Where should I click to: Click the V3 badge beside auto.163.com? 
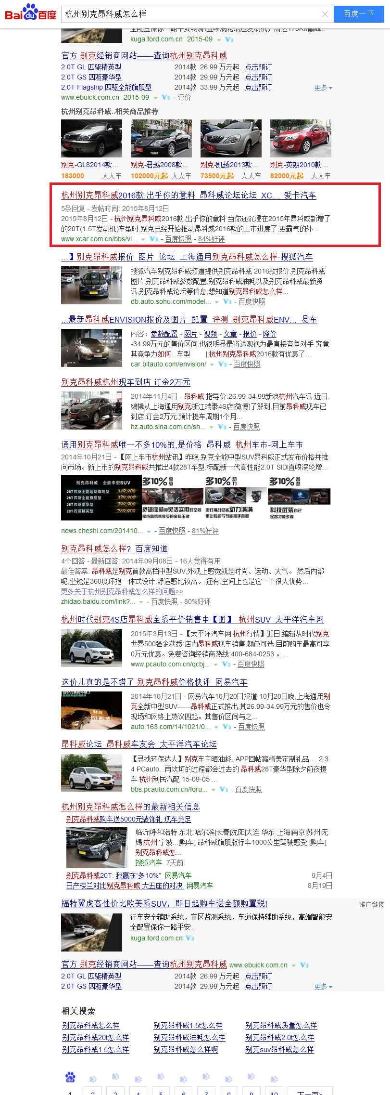(x=227, y=727)
